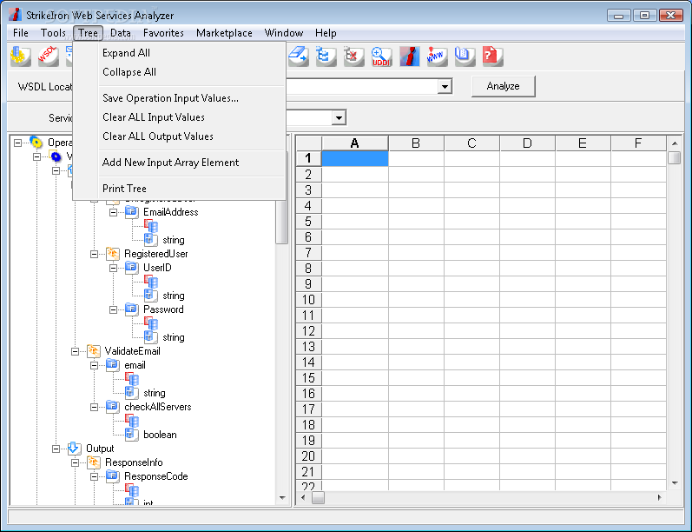Click the blue tree structure toolbar icon
Image resolution: width=692 pixels, height=532 pixels.
[x=326, y=57]
